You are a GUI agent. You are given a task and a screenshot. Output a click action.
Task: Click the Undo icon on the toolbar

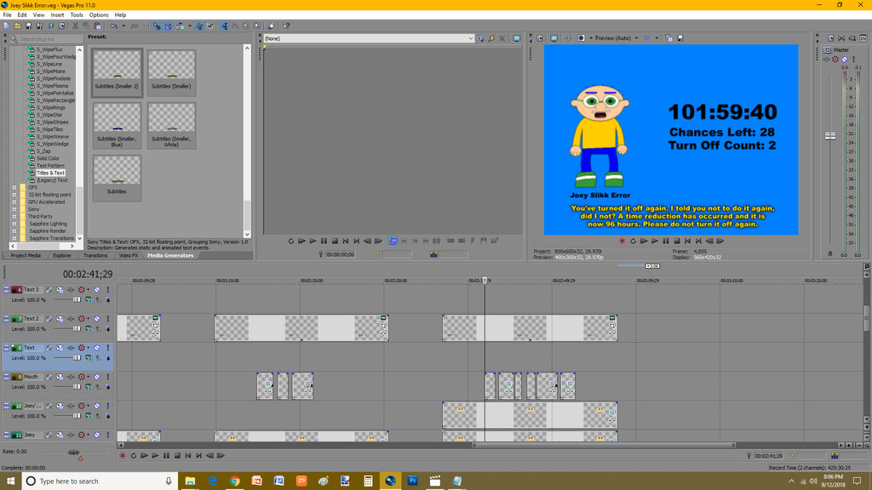(x=113, y=26)
